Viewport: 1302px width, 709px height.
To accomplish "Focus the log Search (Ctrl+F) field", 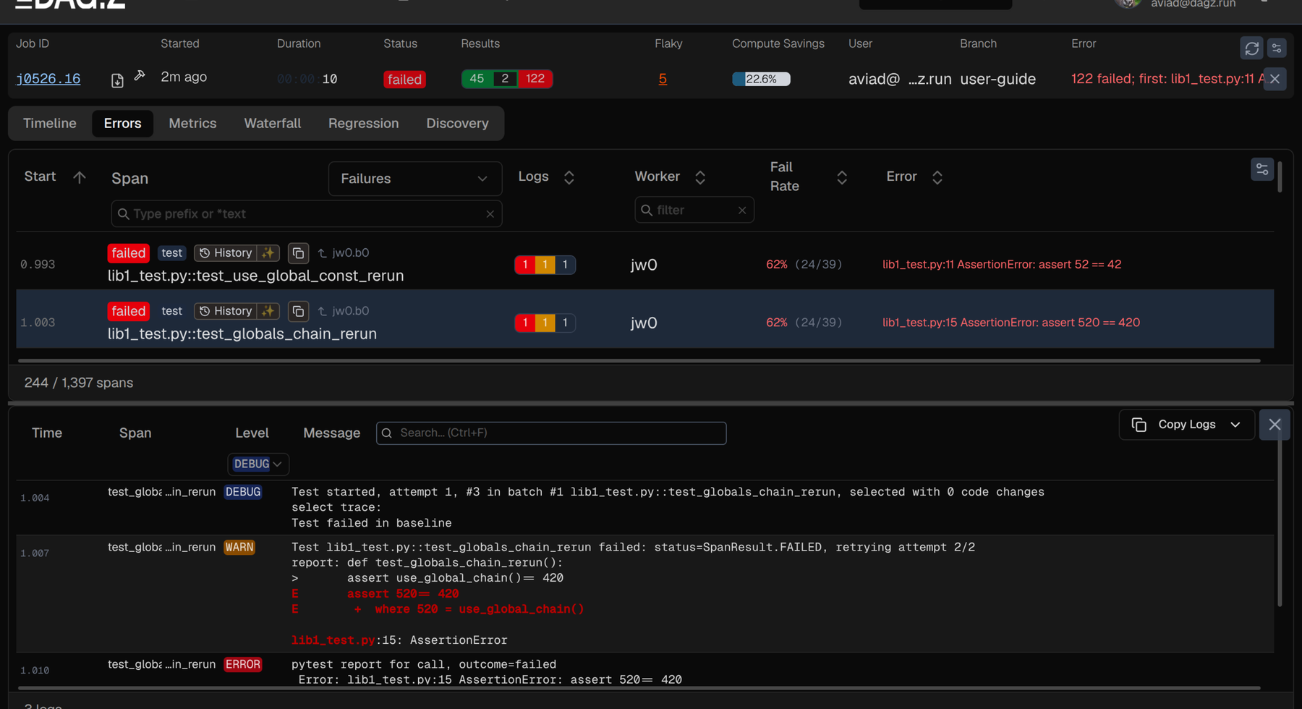I will (x=551, y=433).
